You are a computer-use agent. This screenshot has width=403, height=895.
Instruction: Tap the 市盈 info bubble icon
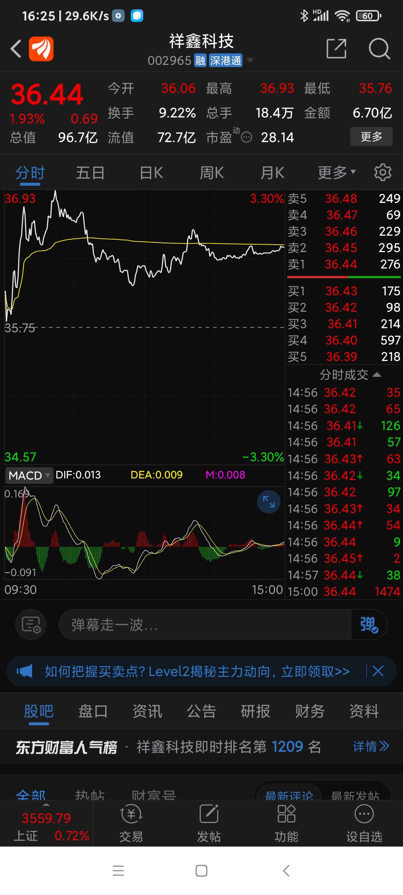(x=246, y=138)
